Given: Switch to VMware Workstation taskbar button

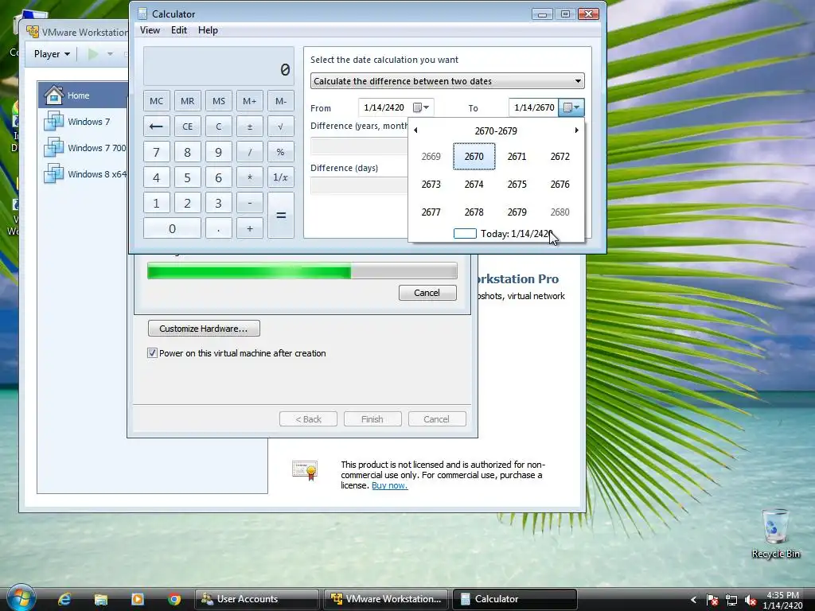Looking at the screenshot, I should [x=386, y=599].
